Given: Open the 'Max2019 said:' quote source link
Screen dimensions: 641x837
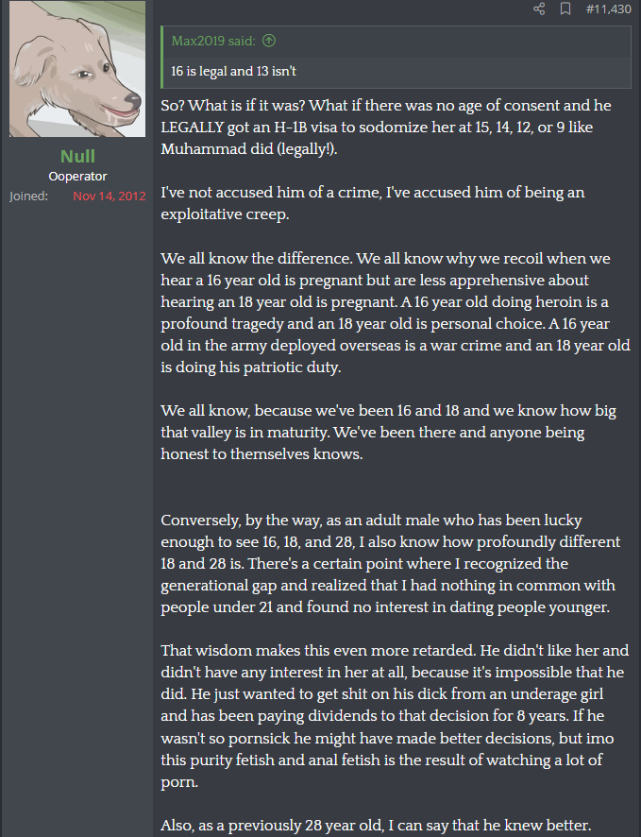Looking at the screenshot, I should tap(213, 42).
